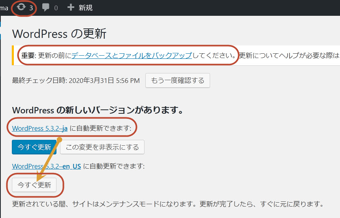The width and height of the screenshot is (340, 218).
Task: Follow the WordPress 5.3.2–en_US link
Action: pos(47,166)
